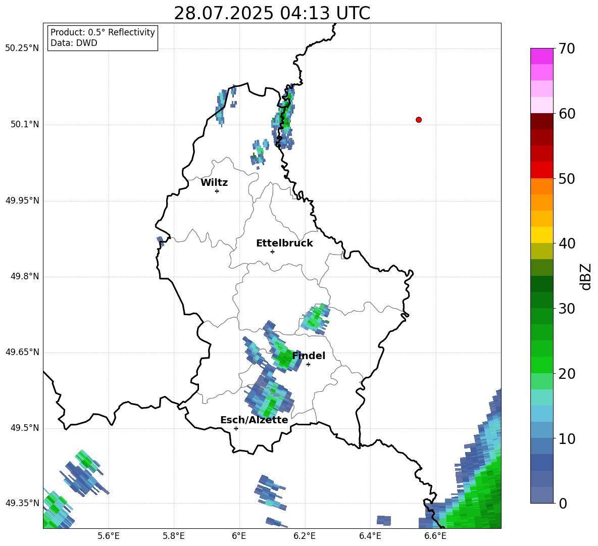The height and width of the screenshot is (546, 598).
Task: Click the 49.95°N latitude label
Action: (x=22, y=201)
